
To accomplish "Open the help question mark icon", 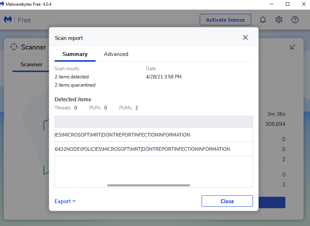I will click(295, 20).
